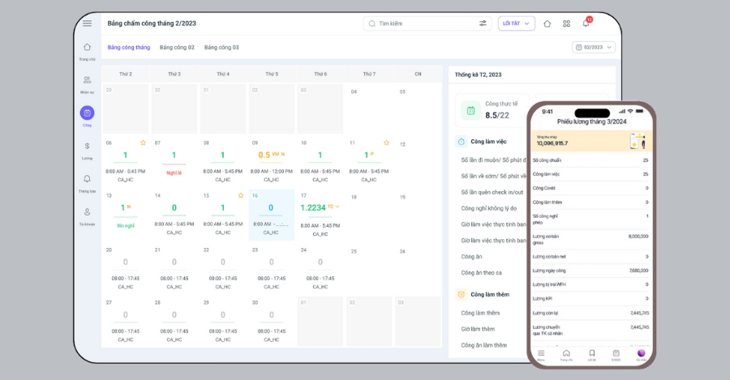The width and height of the screenshot is (730, 380).
Task: Open search filter settings icon
Action: (x=483, y=23)
